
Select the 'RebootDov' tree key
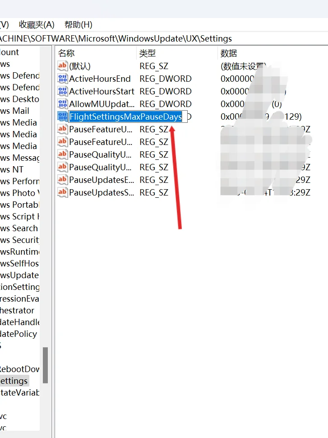pos(19,369)
